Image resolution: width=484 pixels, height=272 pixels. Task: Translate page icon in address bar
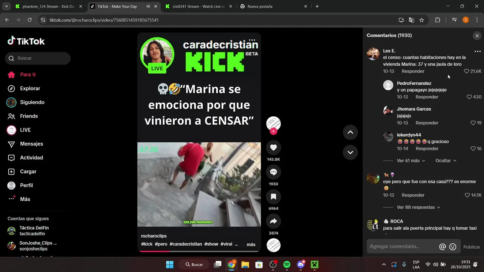411,20
